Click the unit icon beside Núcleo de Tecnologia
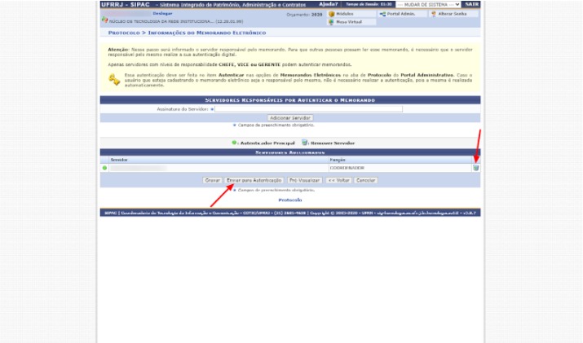This screenshot has height=343, width=583. coord(104,22)
